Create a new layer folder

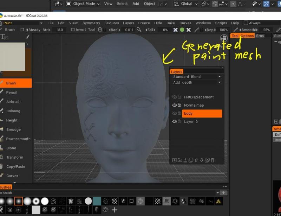[x=180, y=160]
